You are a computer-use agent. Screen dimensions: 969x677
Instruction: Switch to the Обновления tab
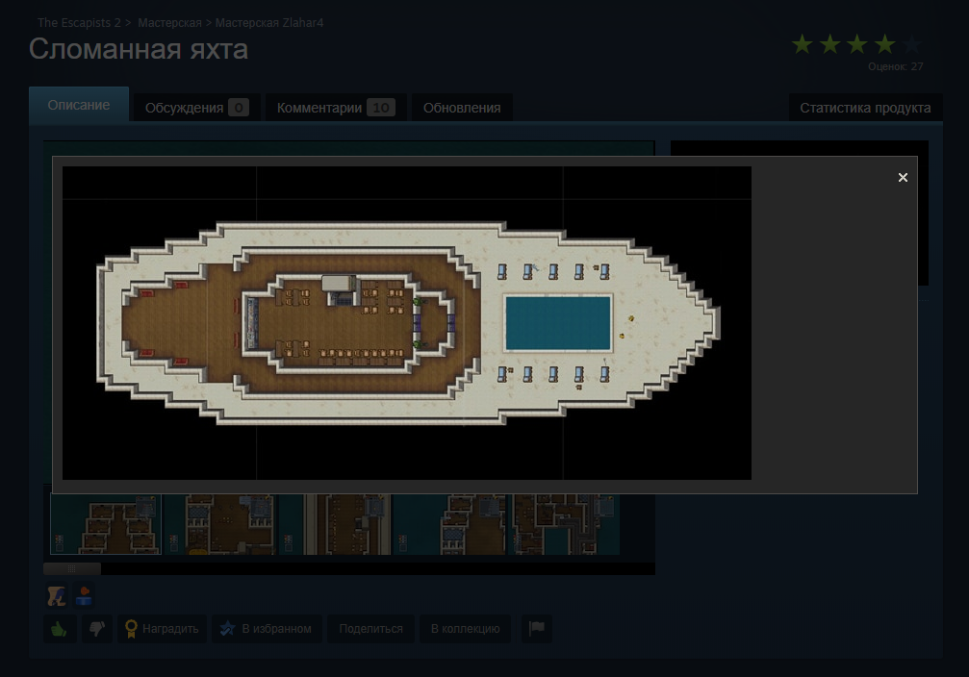coord(462,108)
